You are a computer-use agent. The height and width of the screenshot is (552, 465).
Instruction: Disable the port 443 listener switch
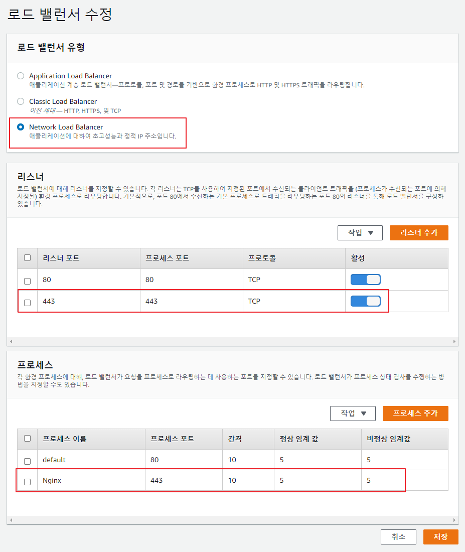pos(365,301)
